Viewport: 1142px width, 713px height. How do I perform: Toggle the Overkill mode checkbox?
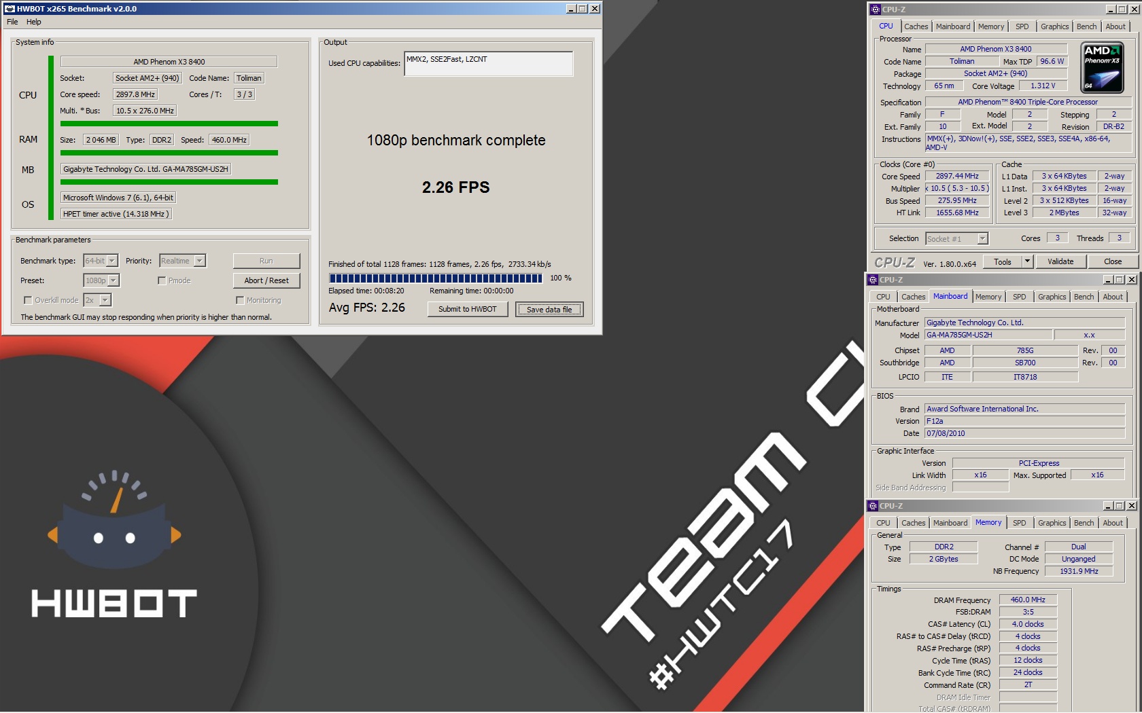pos(28,300)
